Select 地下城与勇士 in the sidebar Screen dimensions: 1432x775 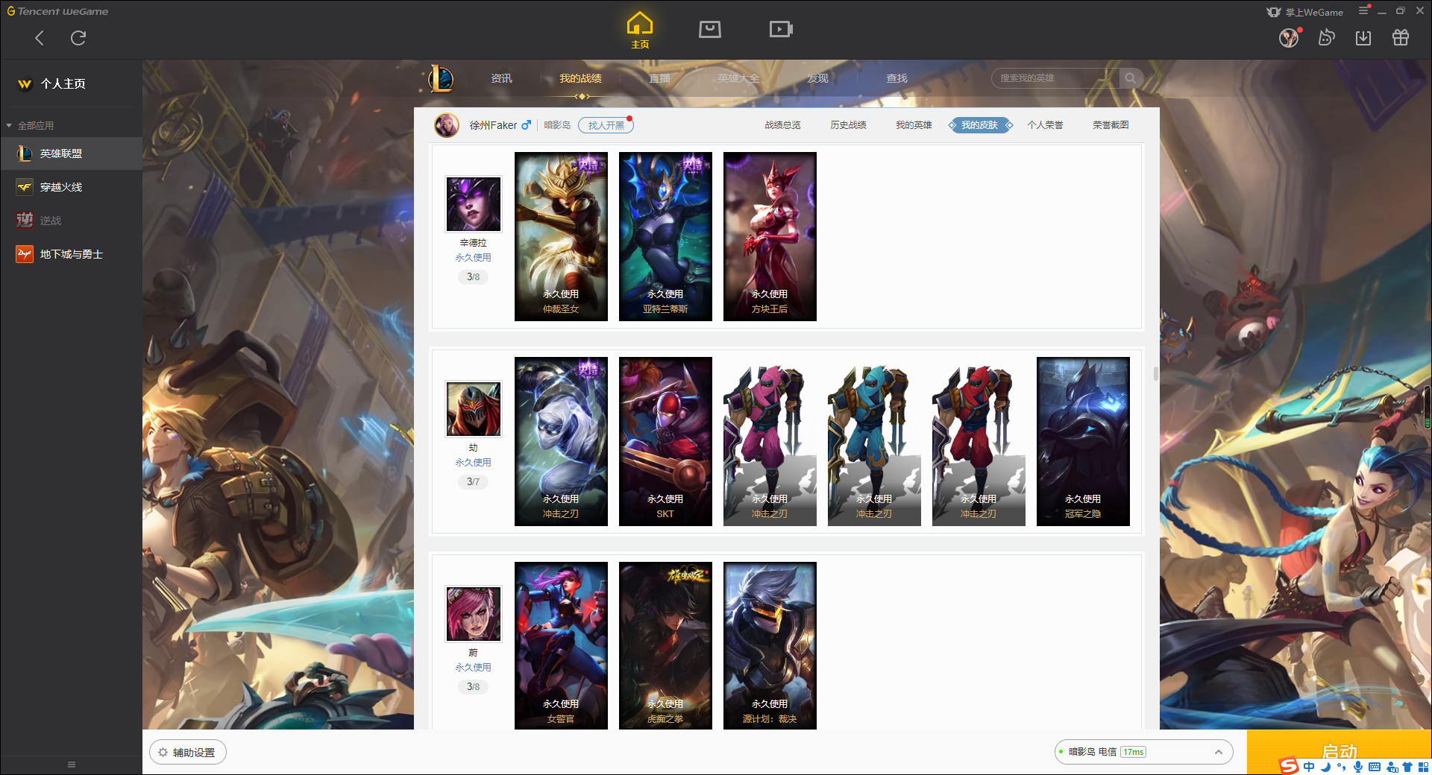(x=72, y=254)
